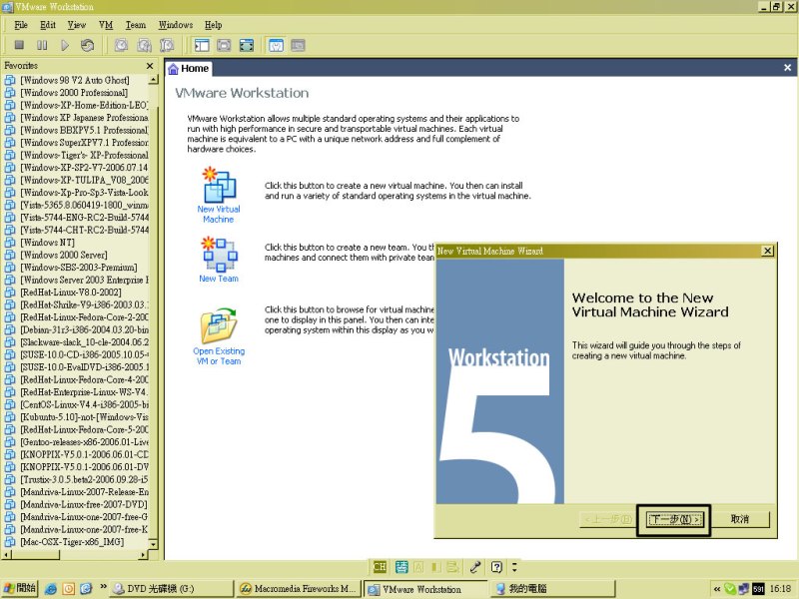Select [Slackware-slack_10-cle favorite

tap(85, 342)
